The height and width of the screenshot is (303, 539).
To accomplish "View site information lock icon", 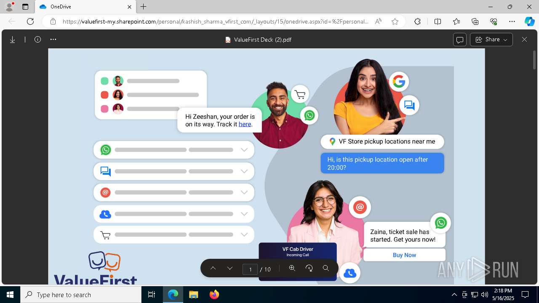I will 53,21.
